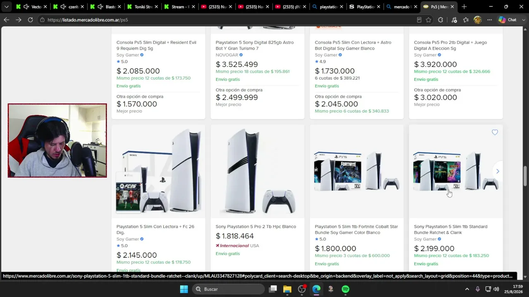The height and width of the screenshot is (297, 529).
Task: Switch to the Blaste tab
Action: pyautogui.click(x=110, y=7)
